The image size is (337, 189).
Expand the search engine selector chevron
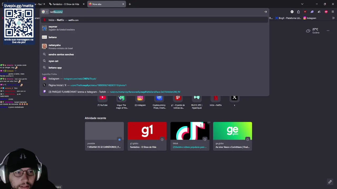click(47, 12)
